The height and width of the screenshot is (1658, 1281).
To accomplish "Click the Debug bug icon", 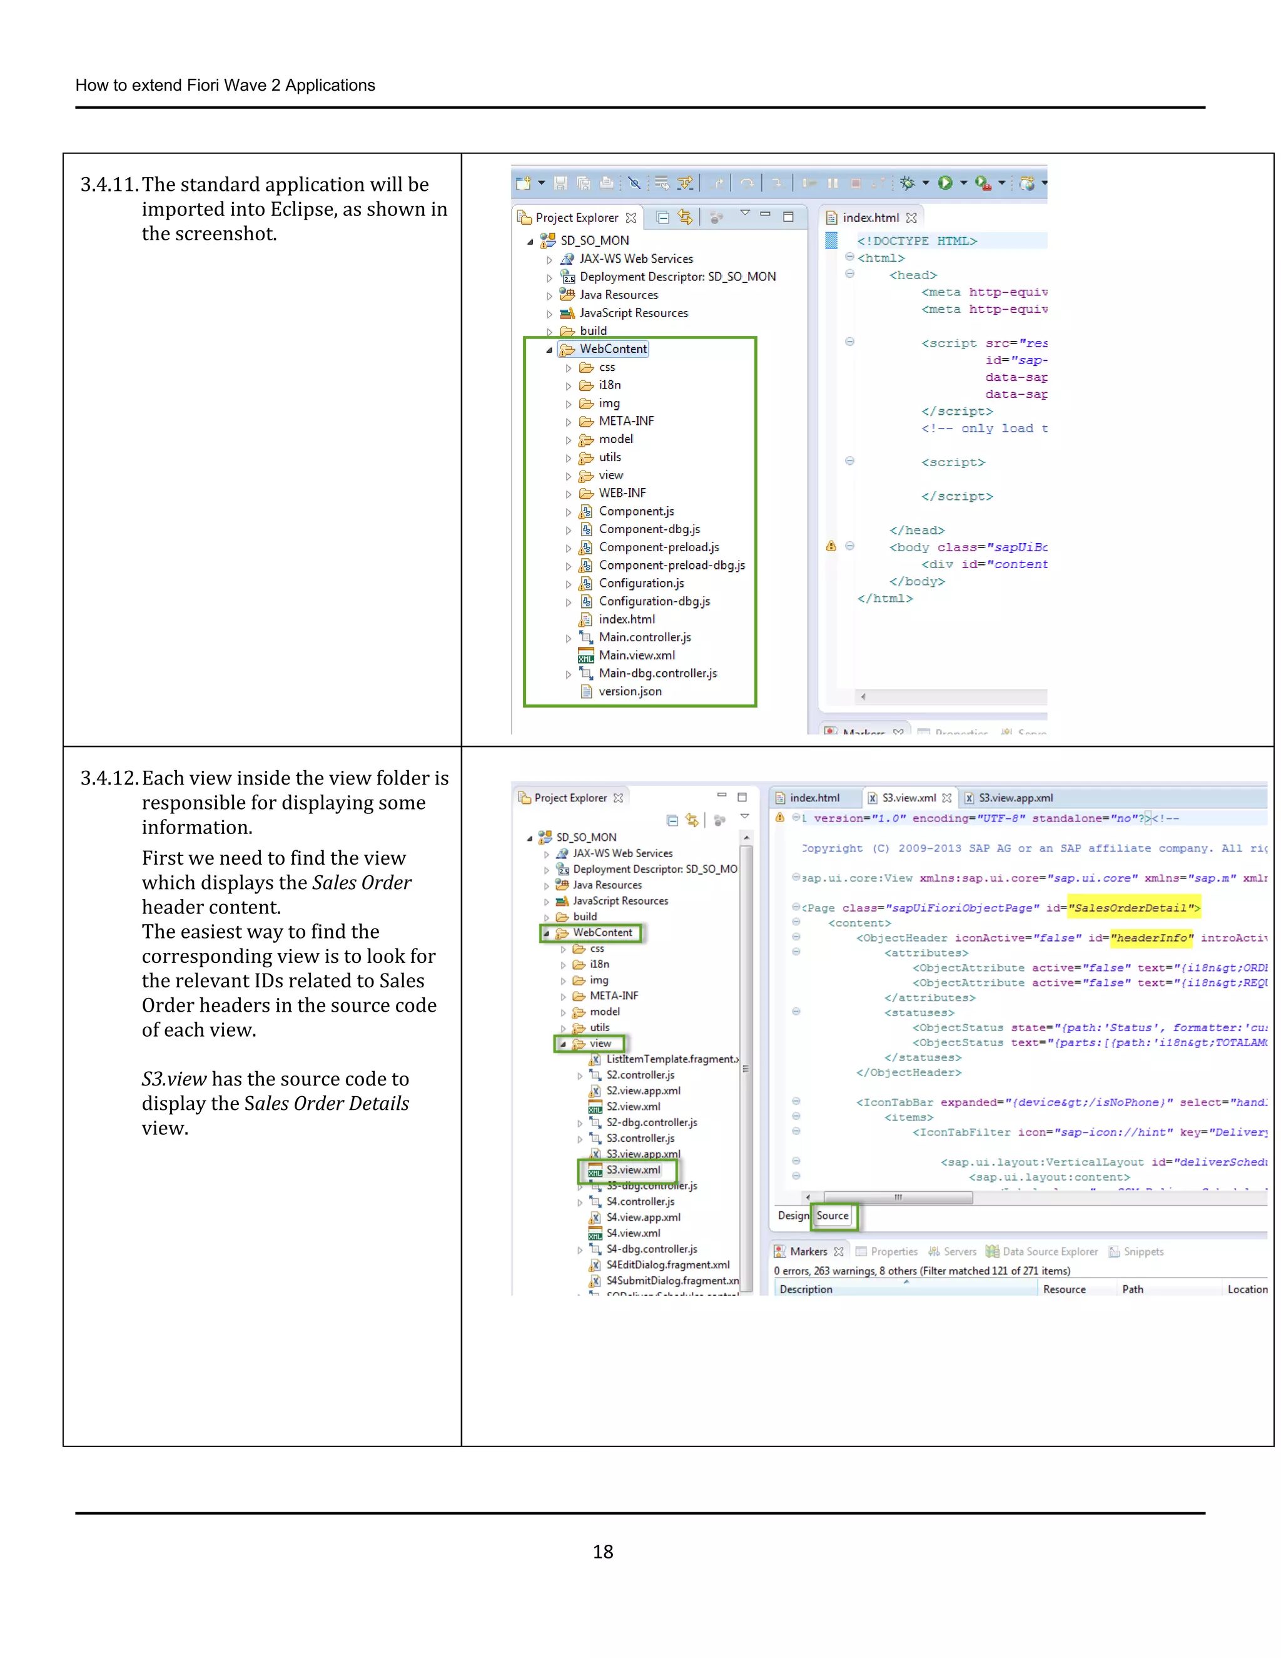I will pyautogui.click(x=907, y=183).
